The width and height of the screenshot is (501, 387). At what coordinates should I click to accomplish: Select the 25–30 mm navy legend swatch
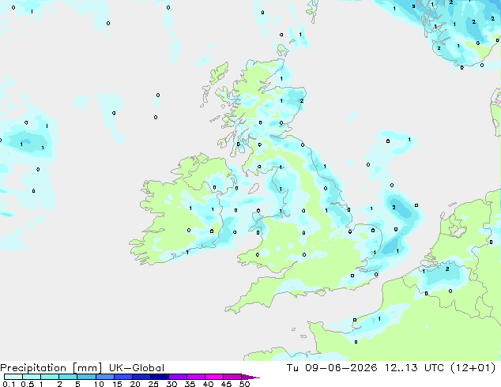(x=160, y=377)
